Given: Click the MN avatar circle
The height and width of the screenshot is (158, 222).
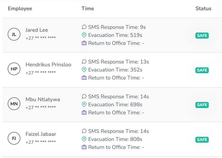Looking at the screenshot, I should tap(14, 104).
